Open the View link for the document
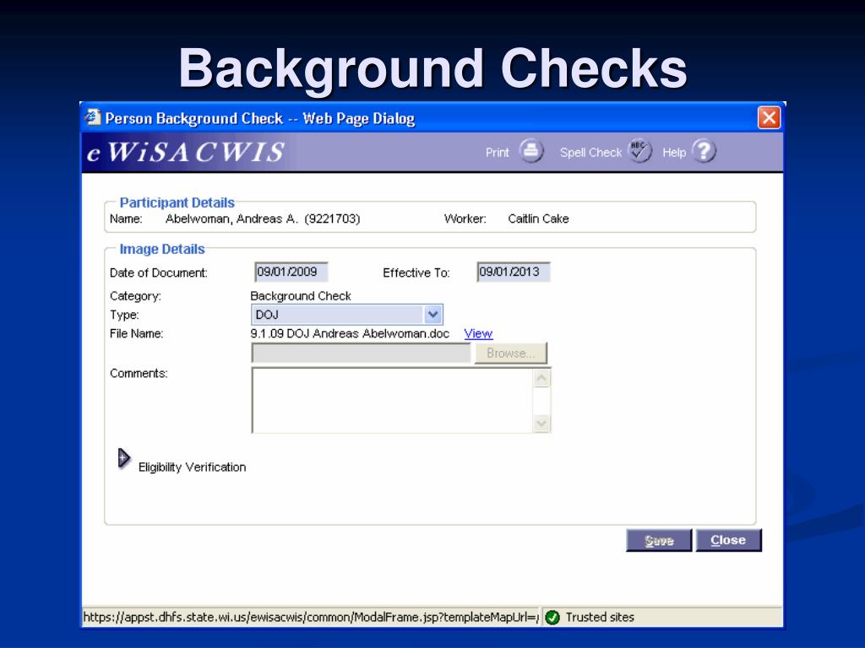This screenshot has height=648, width=865. (478, 333)
